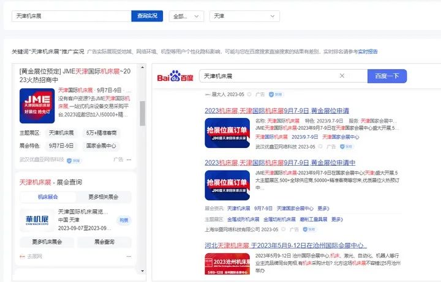Open the more options dots beside 广告 in mobile ad
This screenshot has width=441, height=282.
click(129, 160)
